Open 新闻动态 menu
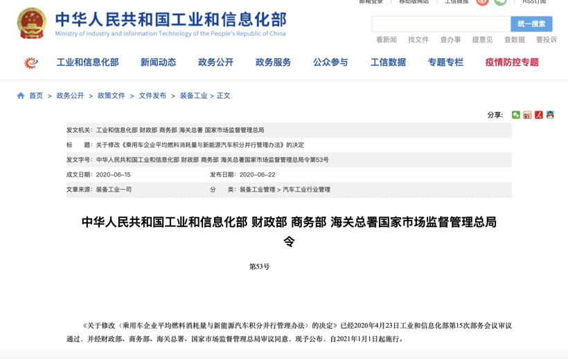The image size is (568, 359). 159,62
